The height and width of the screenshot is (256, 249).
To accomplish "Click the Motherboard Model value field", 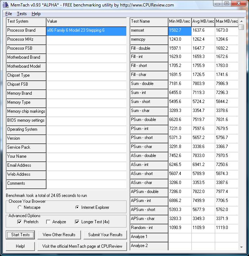I will 86,67.
